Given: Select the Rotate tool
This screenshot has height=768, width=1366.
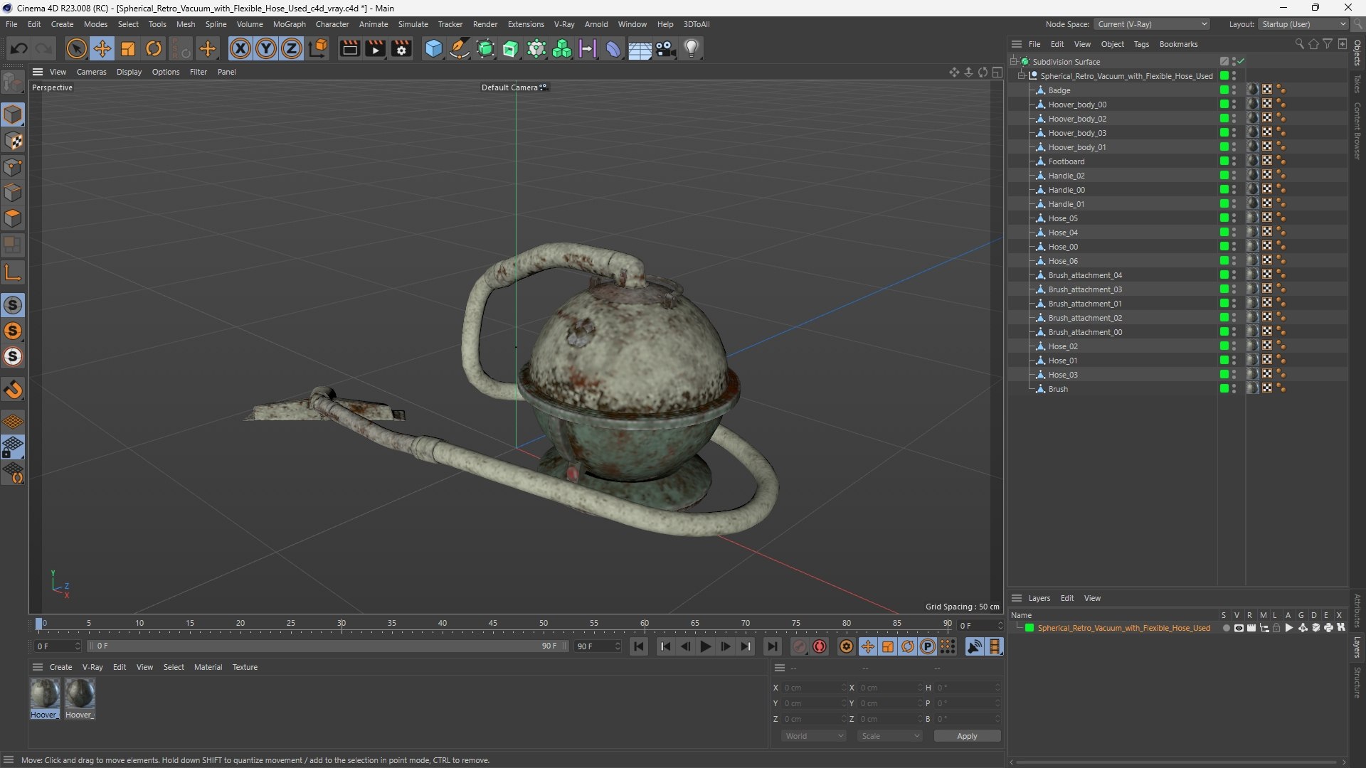Looking at the screenshot, I should click(x=154, y=48).
